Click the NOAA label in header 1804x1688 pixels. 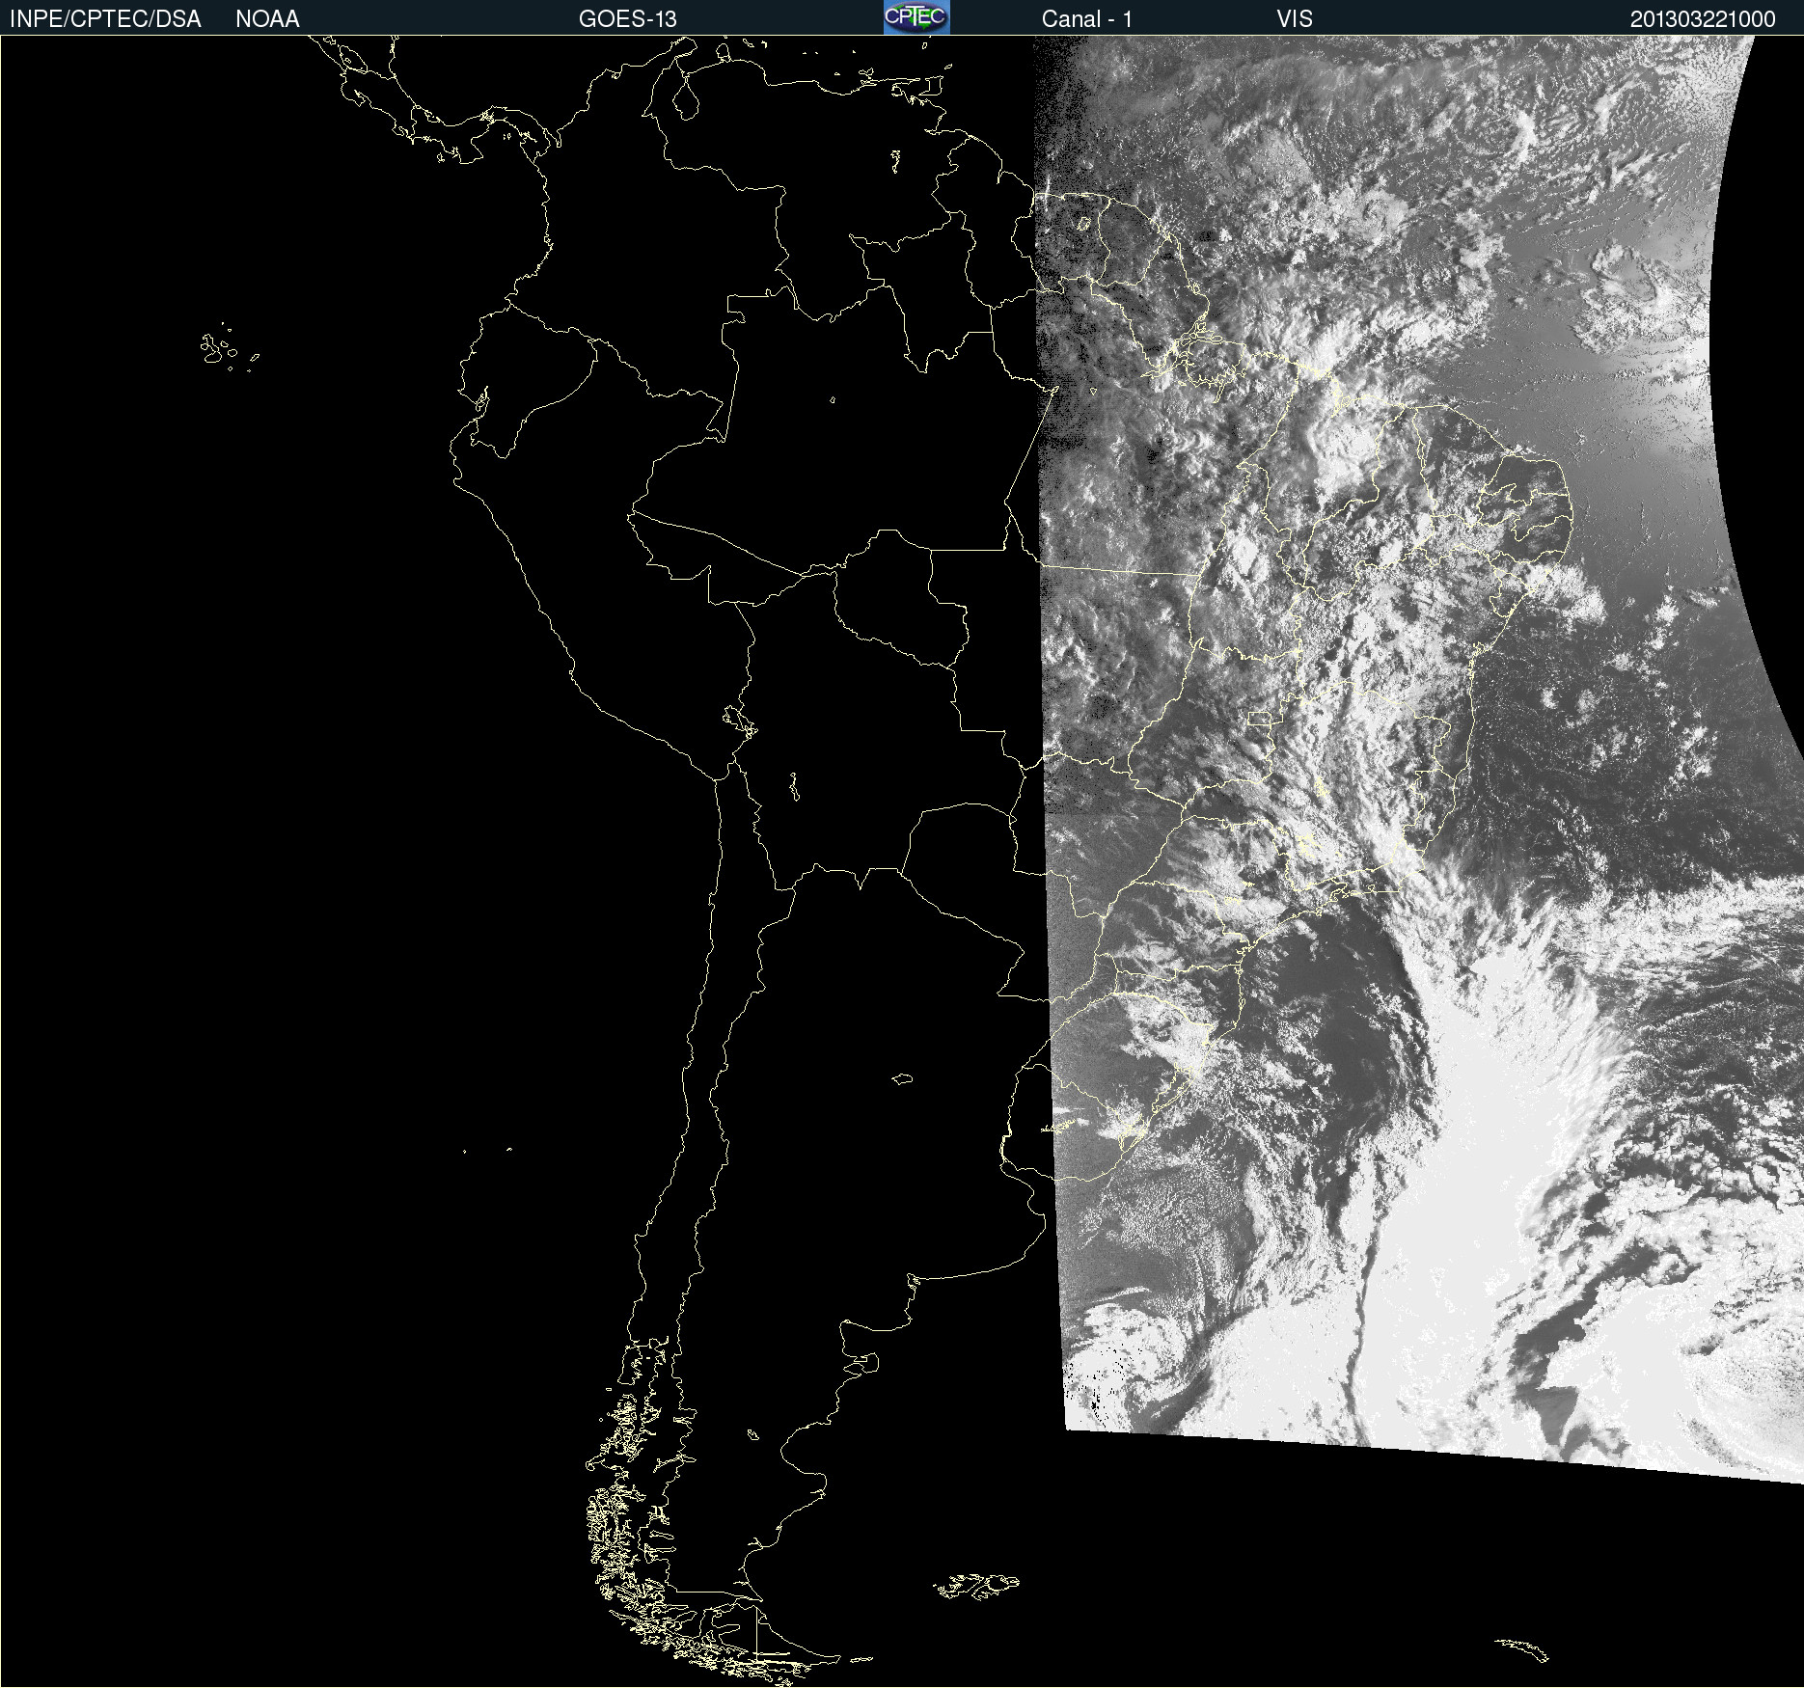pos(267,18)
